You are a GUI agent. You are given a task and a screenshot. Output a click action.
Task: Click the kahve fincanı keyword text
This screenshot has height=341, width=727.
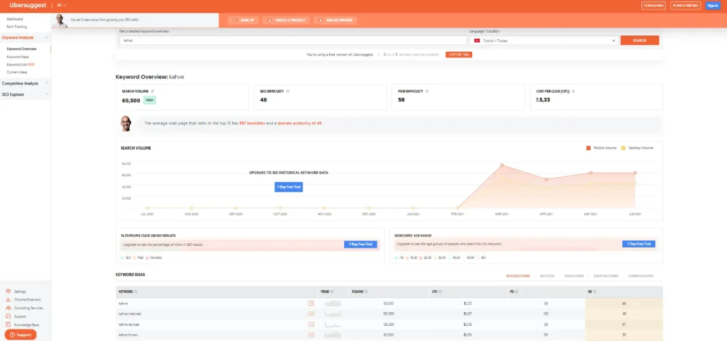[x=128, y=335]
